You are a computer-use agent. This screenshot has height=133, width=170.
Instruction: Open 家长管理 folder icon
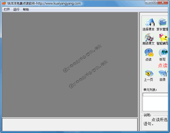(x=162, y=22)
